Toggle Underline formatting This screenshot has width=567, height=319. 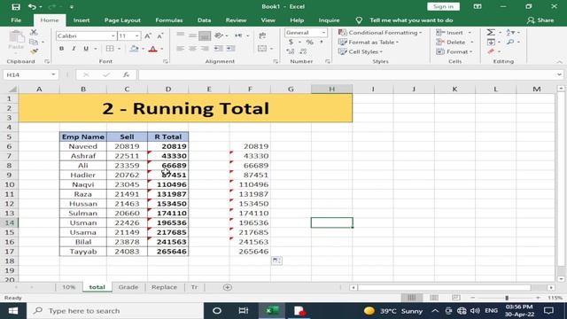tap(86, 49)
